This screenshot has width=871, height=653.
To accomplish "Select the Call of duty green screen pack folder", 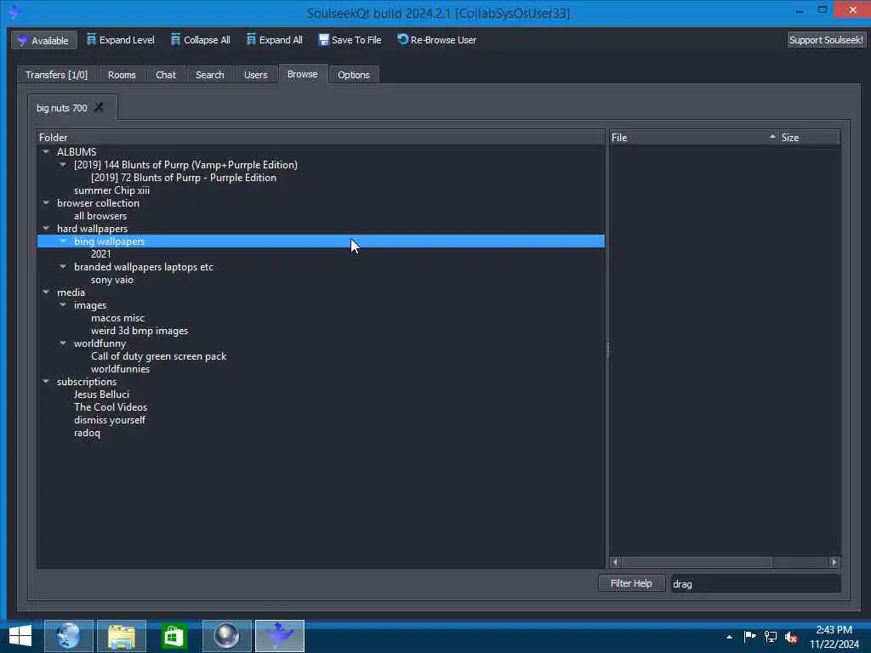I will pos(158,356).
